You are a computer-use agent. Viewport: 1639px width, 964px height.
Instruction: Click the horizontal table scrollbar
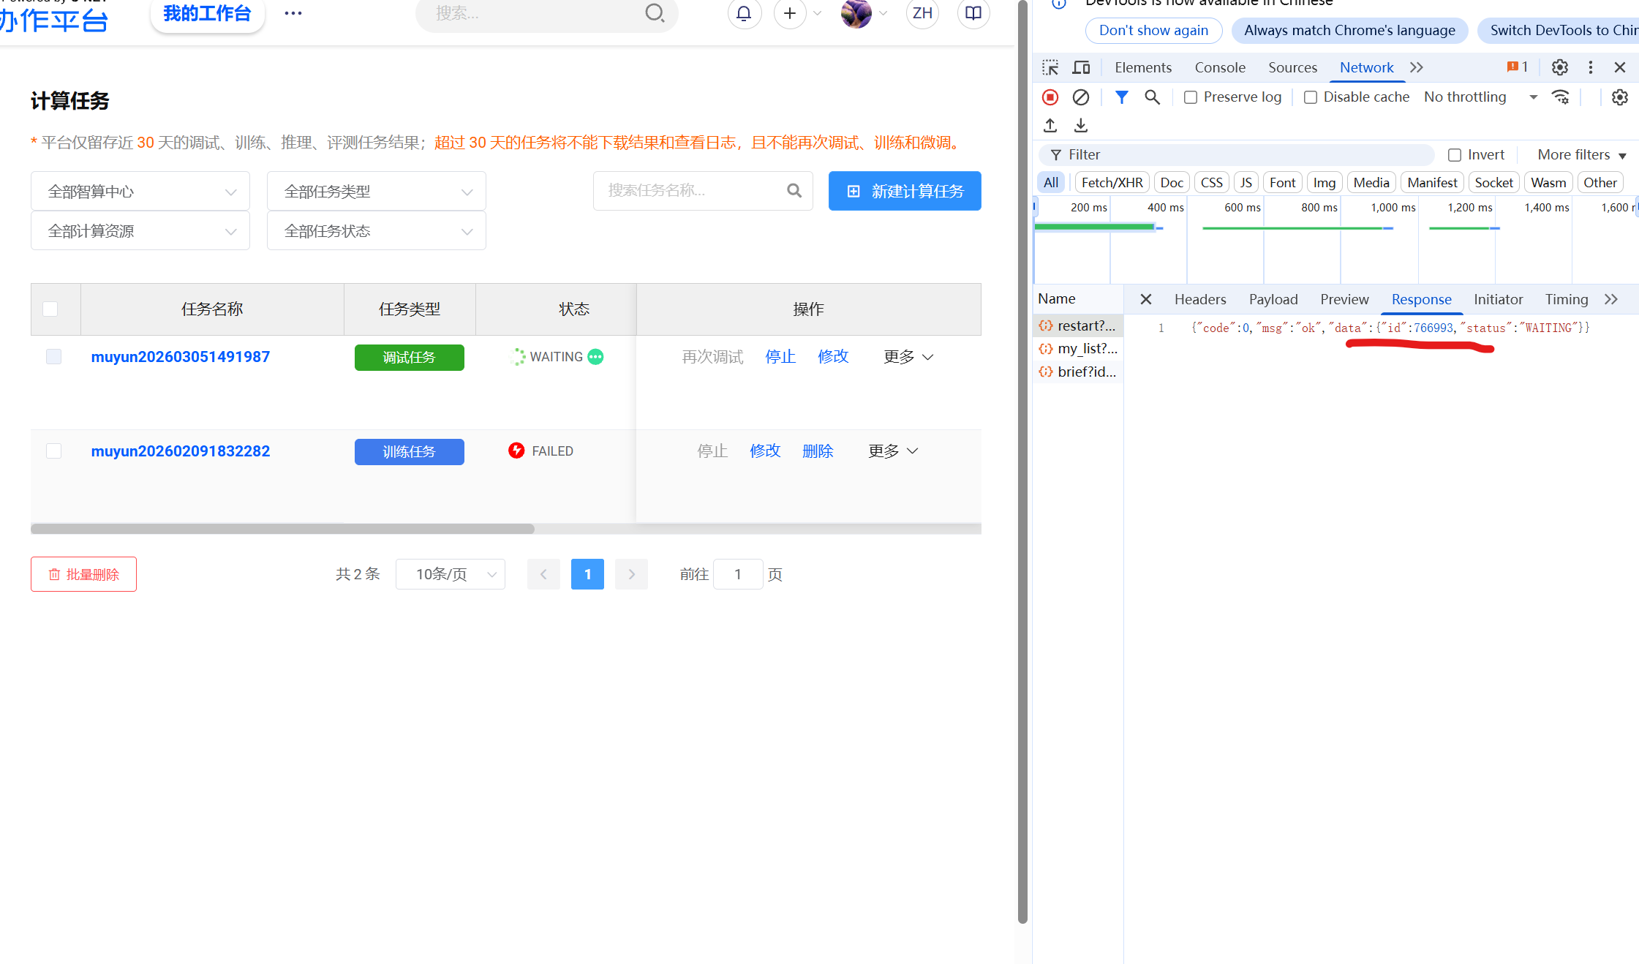click(x=282, y=529)
